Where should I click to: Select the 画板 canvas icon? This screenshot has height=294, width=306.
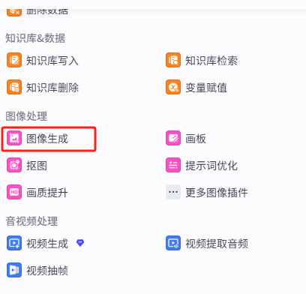(173, 138)
